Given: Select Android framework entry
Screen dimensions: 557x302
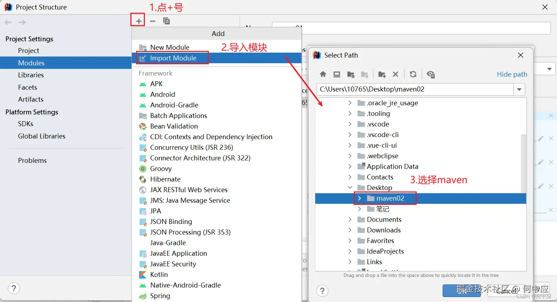Looking at the screenshot, I should tap(217, 94).
